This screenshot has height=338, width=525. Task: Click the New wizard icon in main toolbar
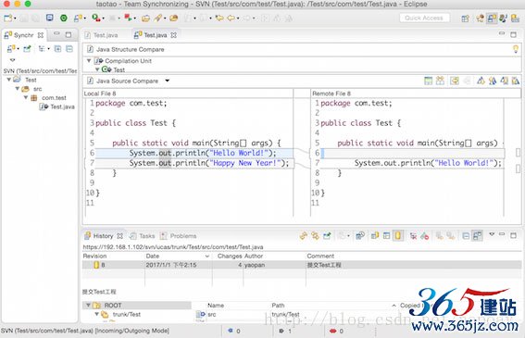8,18
